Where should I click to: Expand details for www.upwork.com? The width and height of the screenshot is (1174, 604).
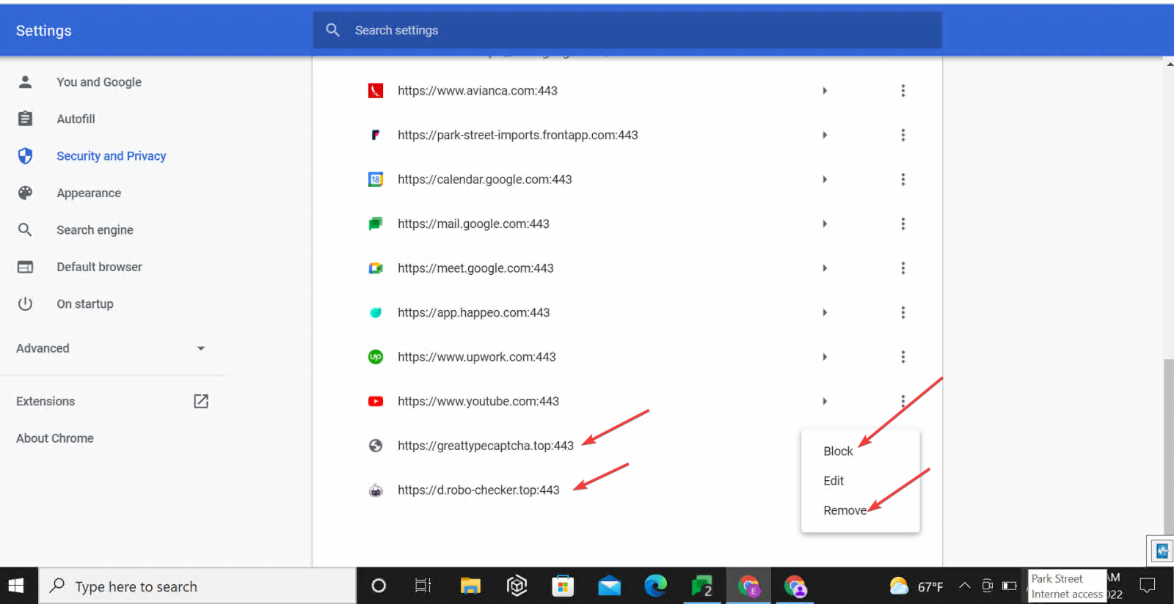click(825, 357)
